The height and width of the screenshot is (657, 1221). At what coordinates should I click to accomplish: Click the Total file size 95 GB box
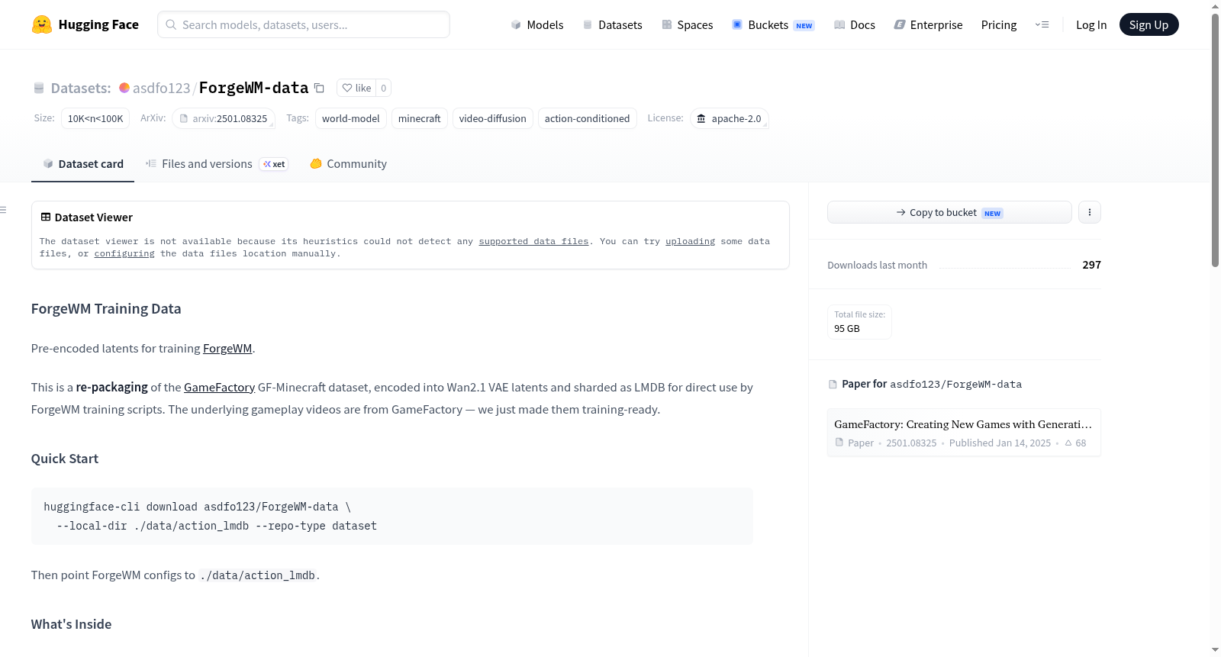pos(859,322)
